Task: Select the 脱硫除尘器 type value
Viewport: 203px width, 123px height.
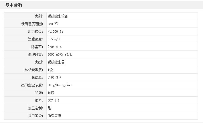Action: [56, 62]
